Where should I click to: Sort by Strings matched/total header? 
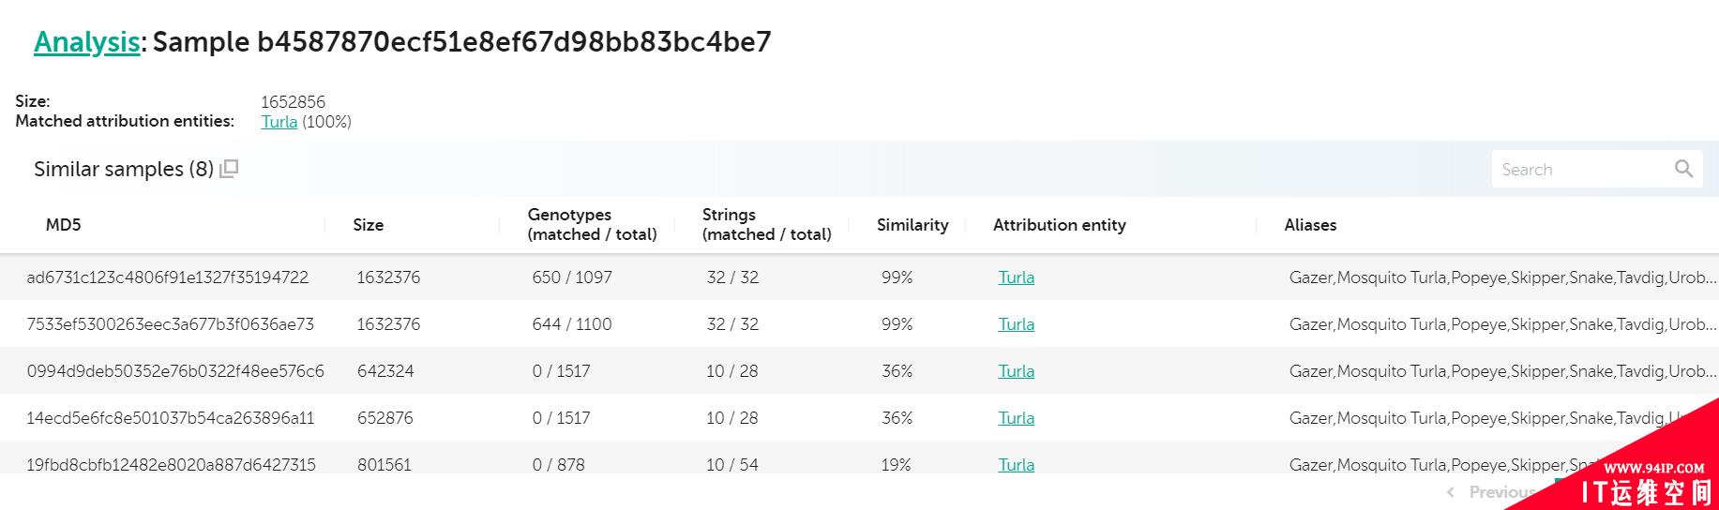coord(766,225)
